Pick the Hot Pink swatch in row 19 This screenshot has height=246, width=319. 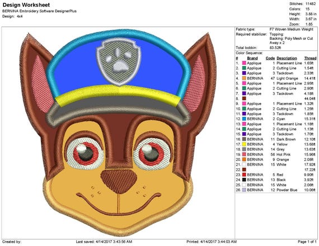coord(244,154)
